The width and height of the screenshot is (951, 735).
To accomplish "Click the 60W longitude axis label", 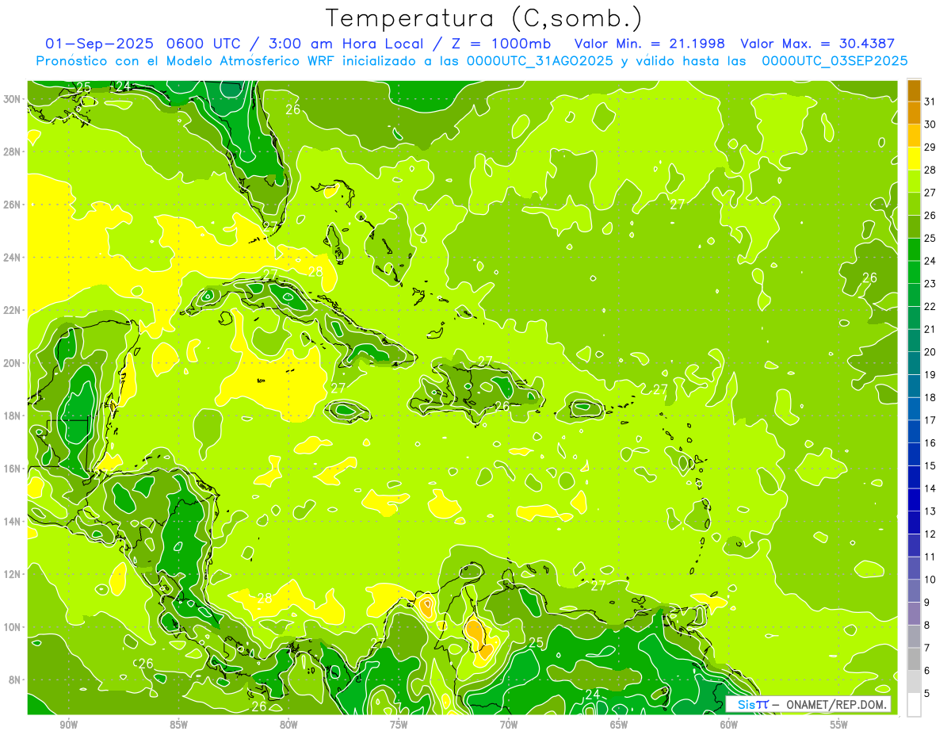I will tap(729, 725).
